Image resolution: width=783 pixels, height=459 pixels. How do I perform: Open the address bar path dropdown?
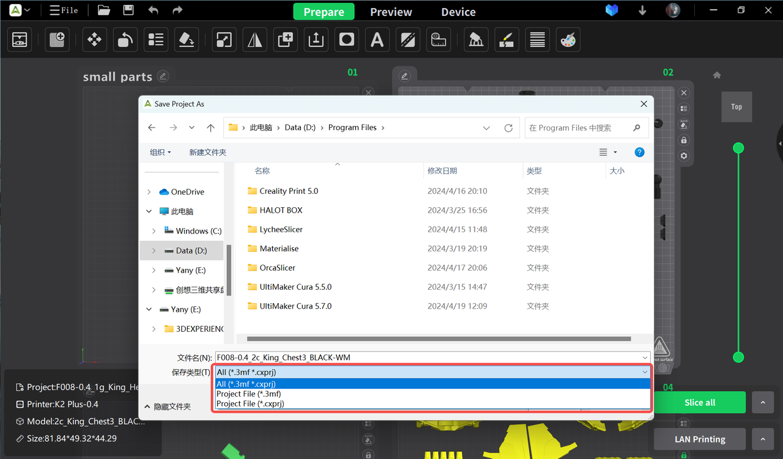pyautogui.click(x=486, y=128)
